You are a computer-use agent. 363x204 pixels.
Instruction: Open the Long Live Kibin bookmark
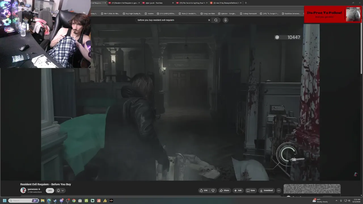(x=208, y=14)
